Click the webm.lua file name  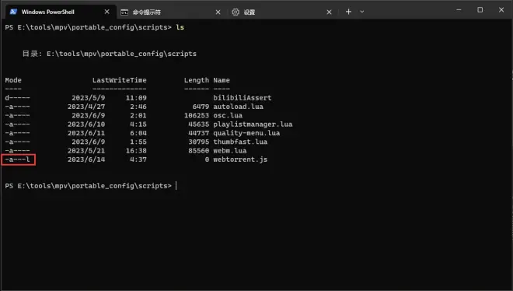(x=230, y=151)
